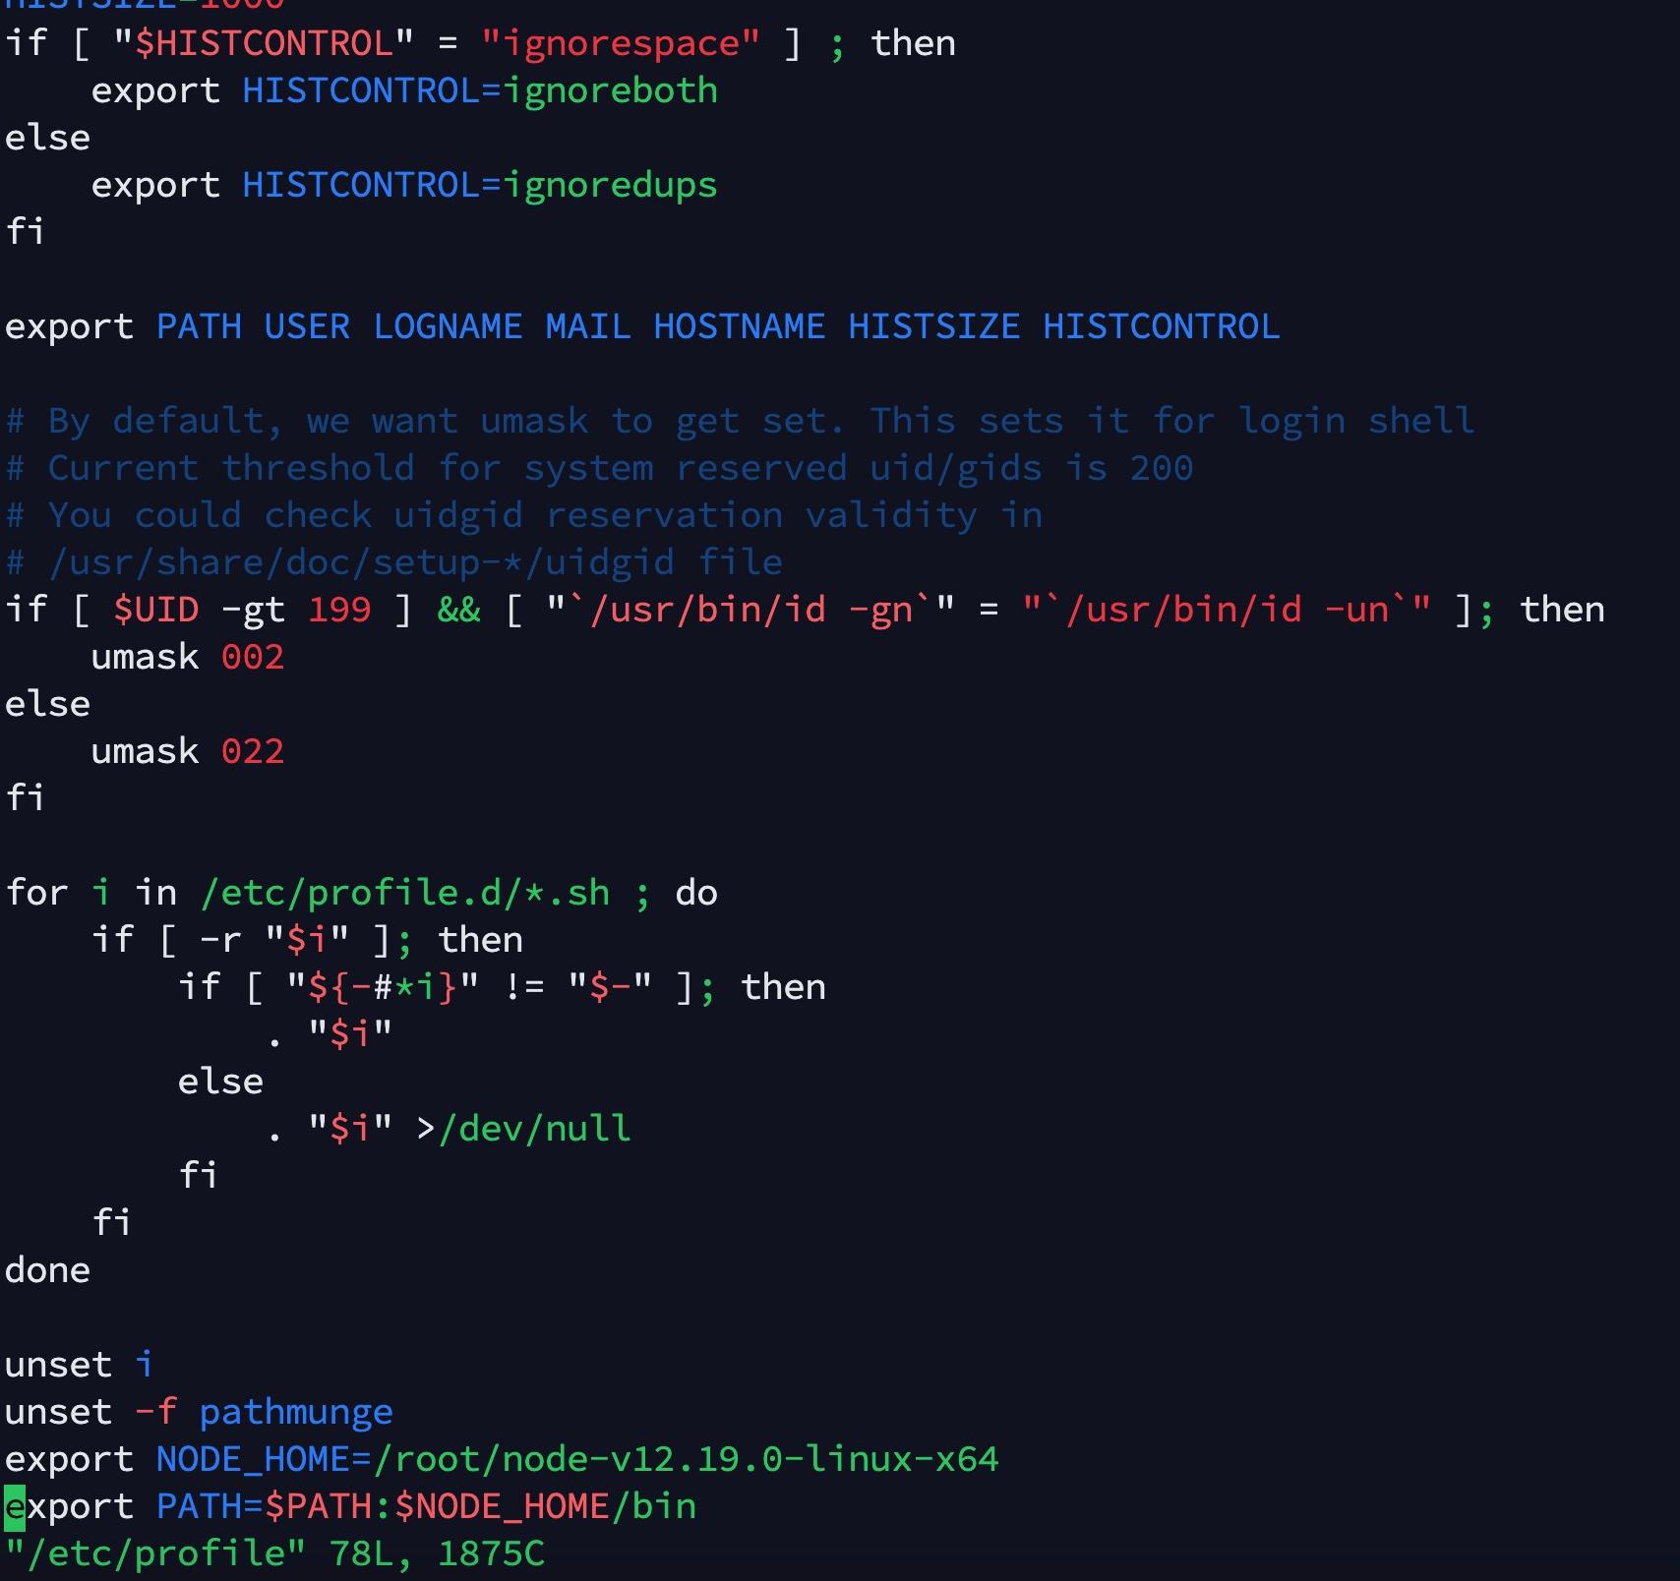Viewport: 1680px width, 1581px height.
Task: Click HISTCONTROL=ignoredups assignment
Action: point(480,185)
